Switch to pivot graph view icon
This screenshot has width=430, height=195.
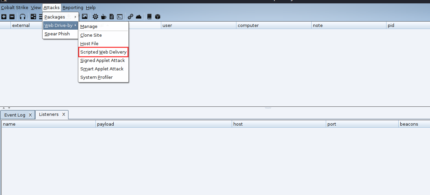(33, 17)
